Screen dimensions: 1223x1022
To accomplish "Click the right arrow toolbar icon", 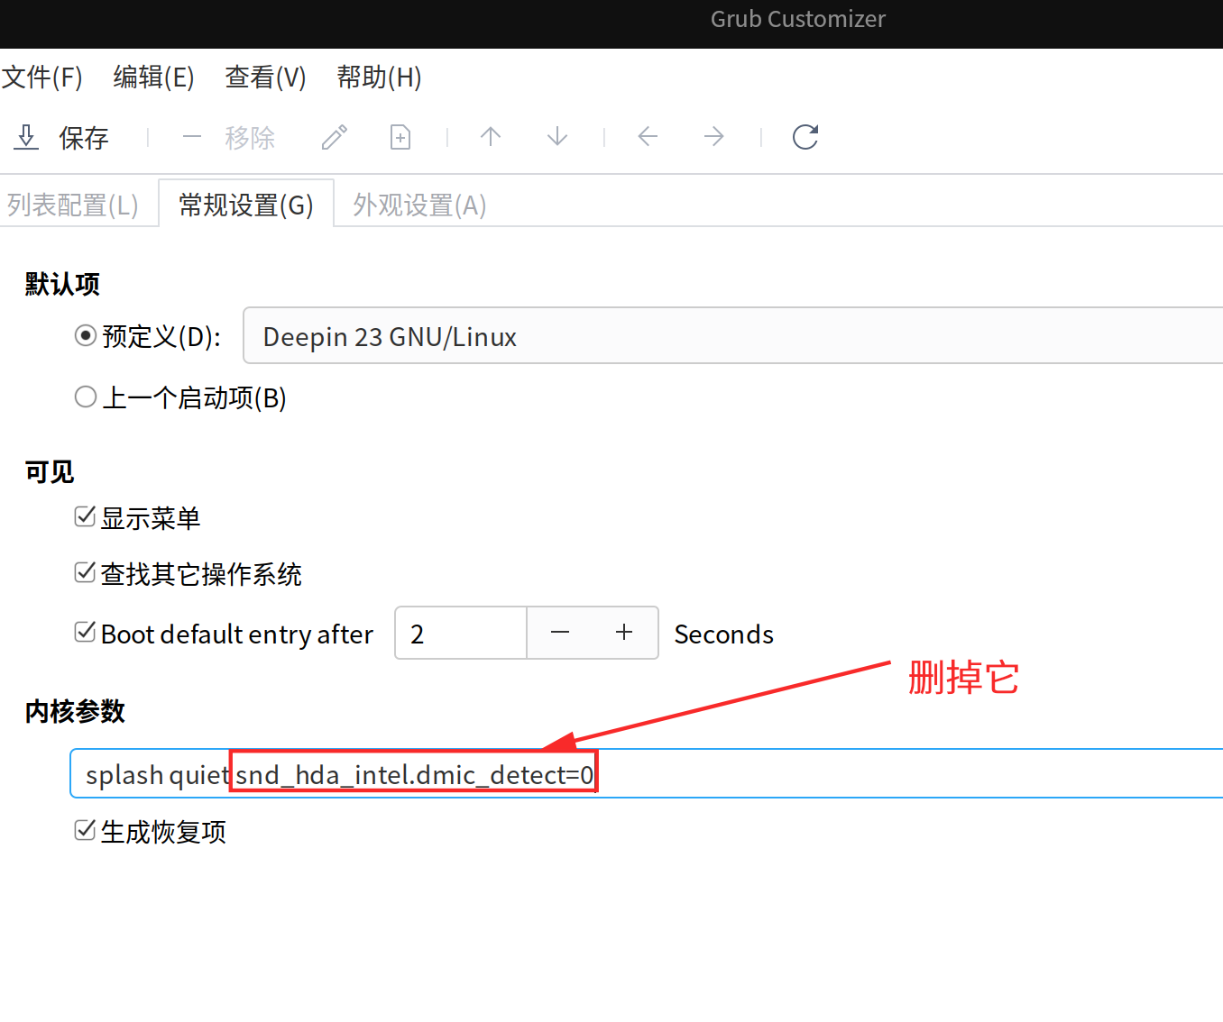I will pos(714,137).
